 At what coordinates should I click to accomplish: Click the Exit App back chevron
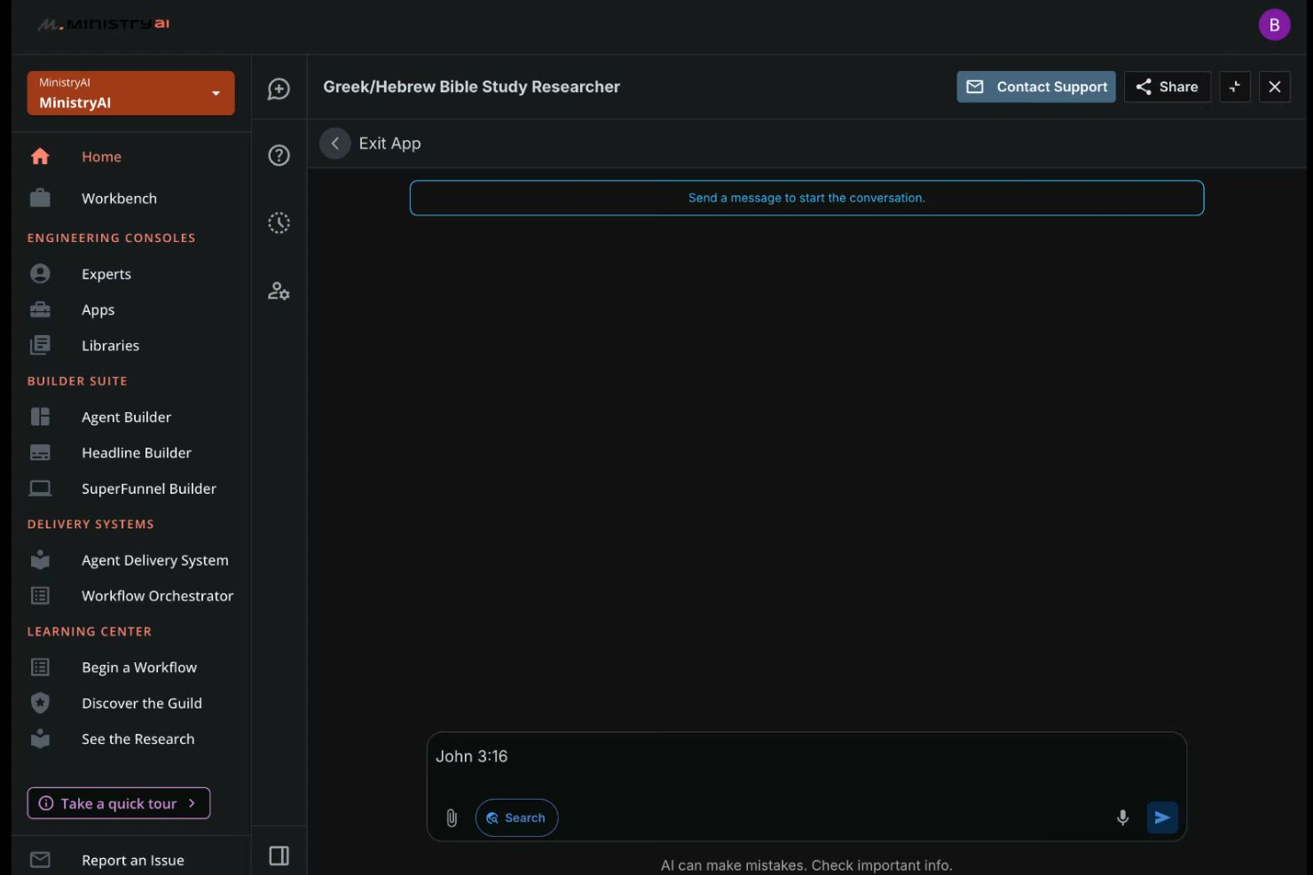coord(334,144)
